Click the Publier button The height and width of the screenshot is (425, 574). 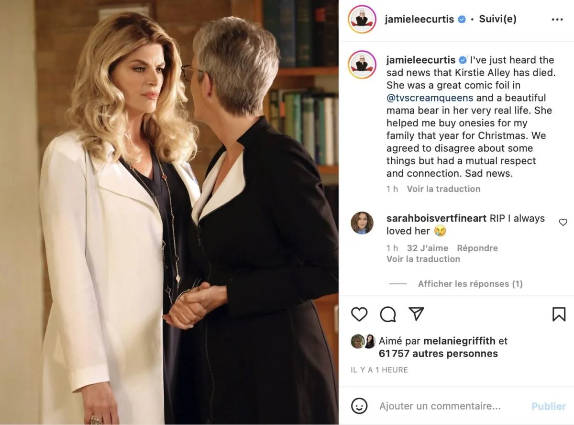tap(549, 406)
